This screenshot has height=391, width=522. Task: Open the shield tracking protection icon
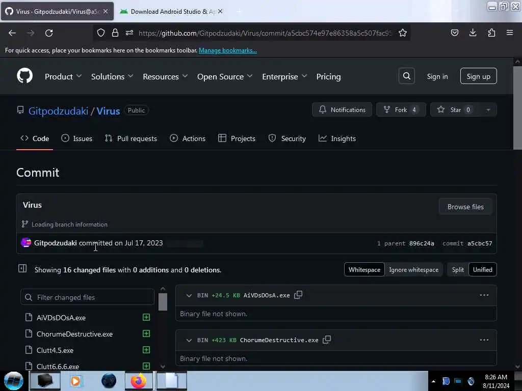tap(101, 33)
